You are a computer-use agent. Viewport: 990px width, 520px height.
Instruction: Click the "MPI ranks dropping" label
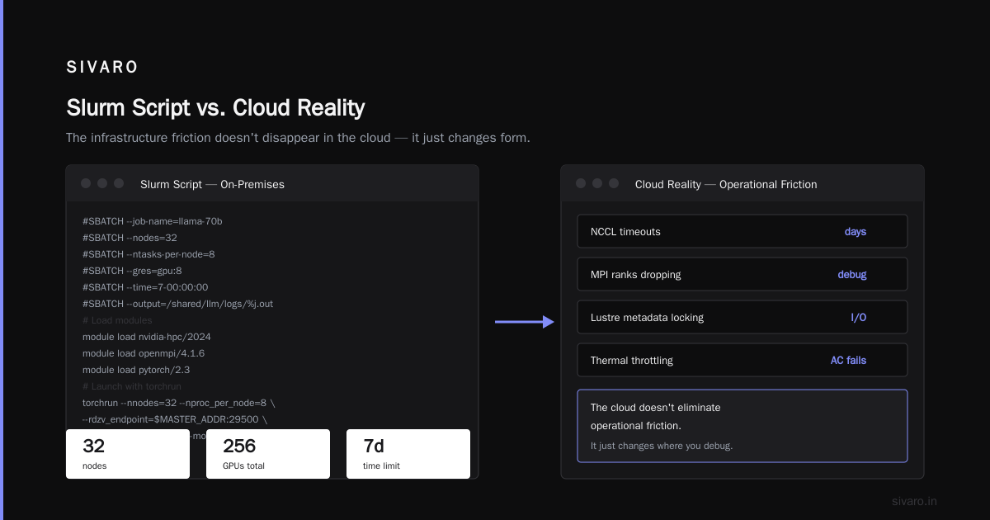coord(636,275)
